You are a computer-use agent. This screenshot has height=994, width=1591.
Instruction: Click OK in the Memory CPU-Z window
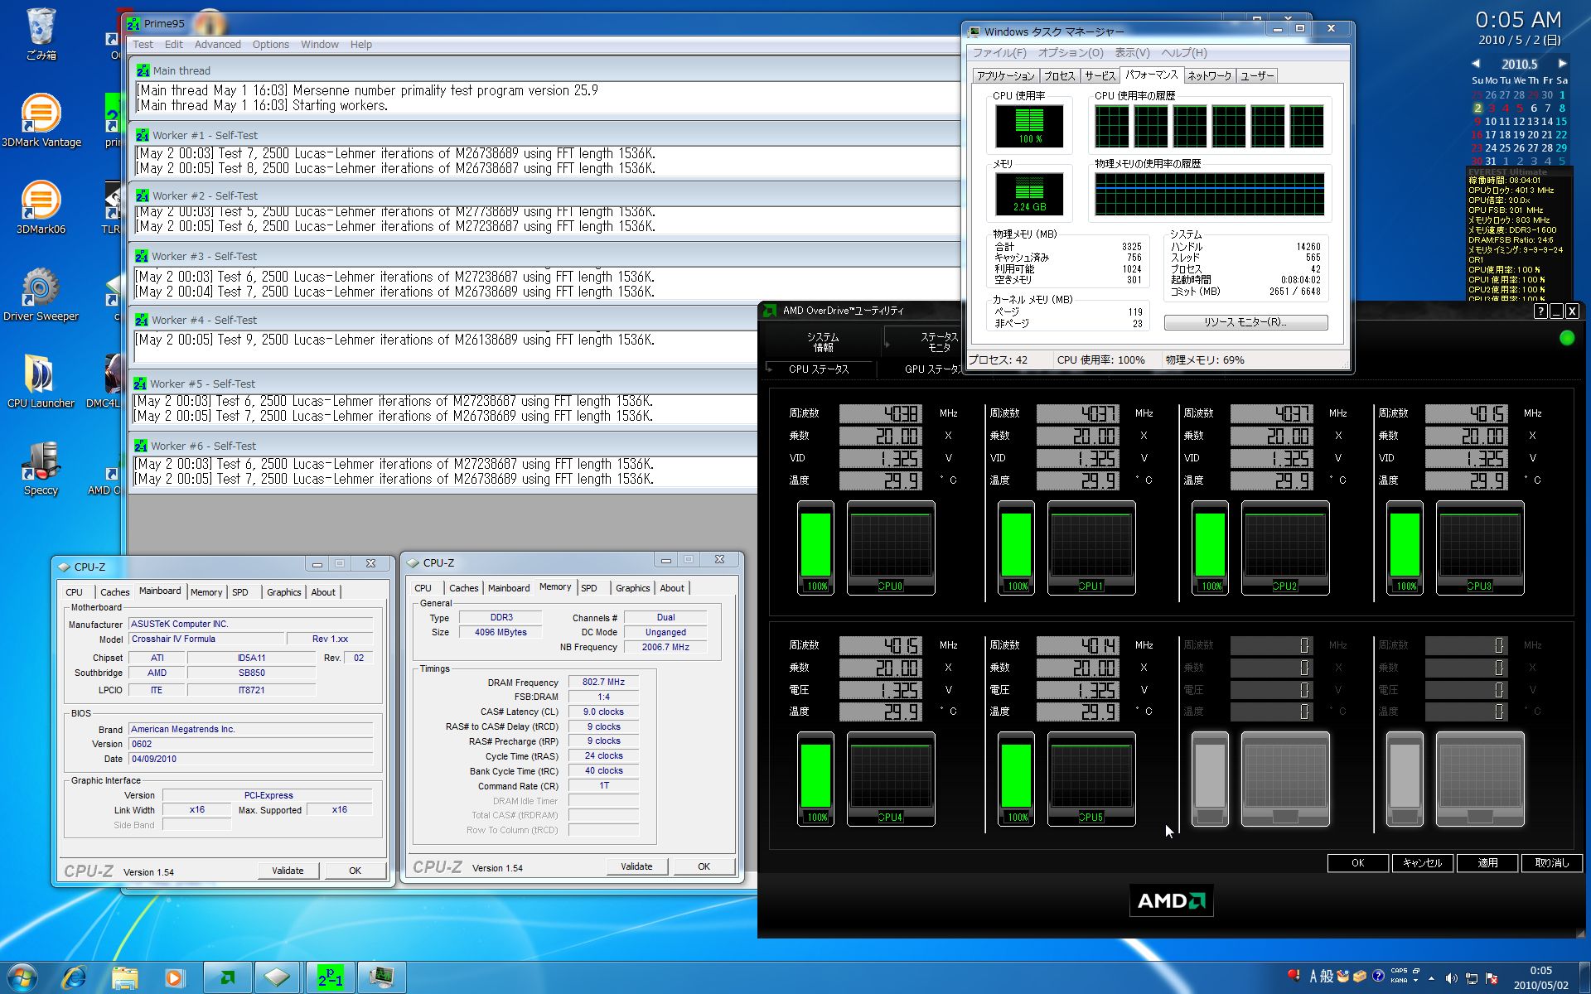[x=704, y=866]
